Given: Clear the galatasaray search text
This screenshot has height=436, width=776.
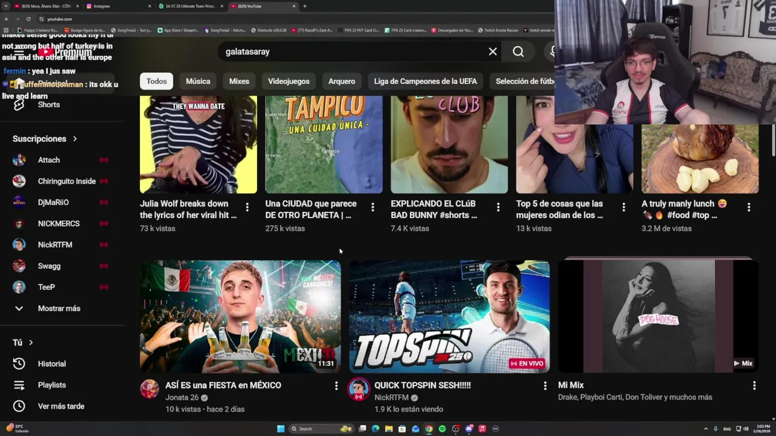Looking at the screenshot, I should point(493,51).
